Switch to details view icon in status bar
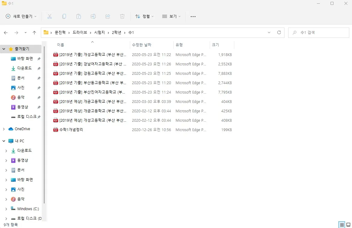352x228 pixels. point(342,224)
